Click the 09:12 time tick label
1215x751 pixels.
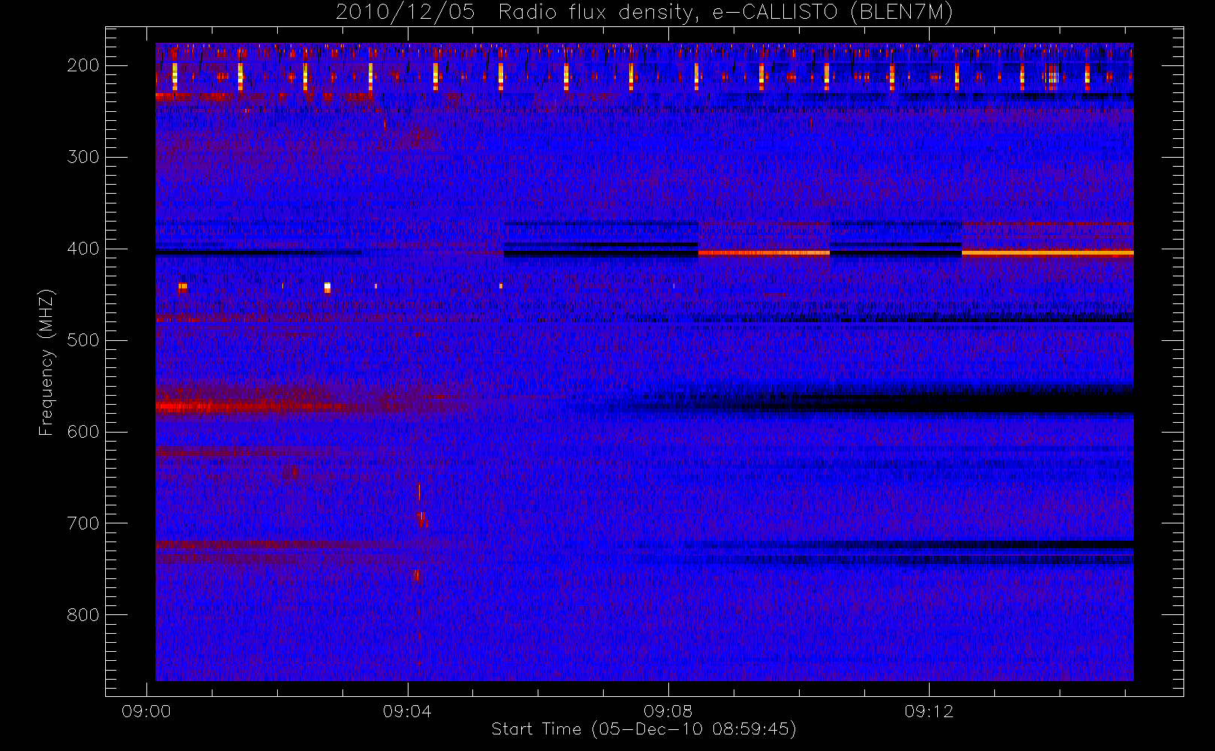point(929,711)
